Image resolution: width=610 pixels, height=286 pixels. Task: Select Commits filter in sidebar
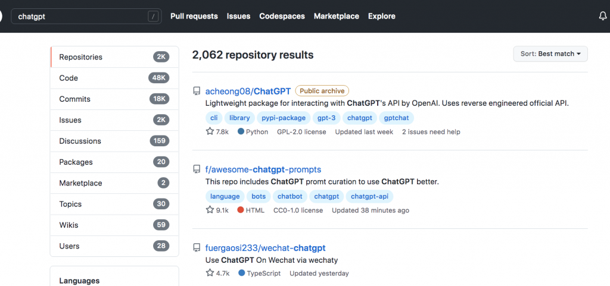tap(114, 99)
